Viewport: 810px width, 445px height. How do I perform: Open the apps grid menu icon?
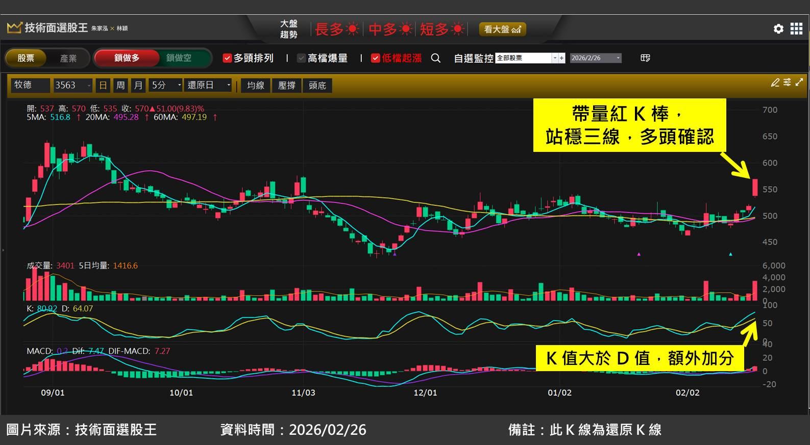(796, 29)
